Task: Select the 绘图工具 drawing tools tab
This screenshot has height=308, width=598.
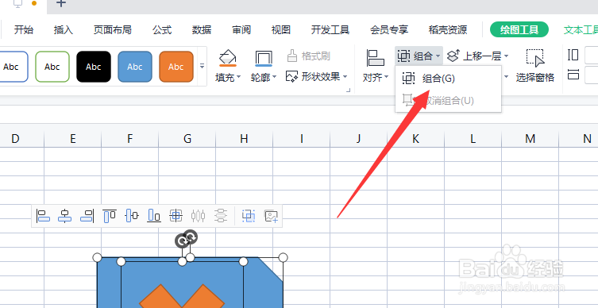Action: click(519, 29)
